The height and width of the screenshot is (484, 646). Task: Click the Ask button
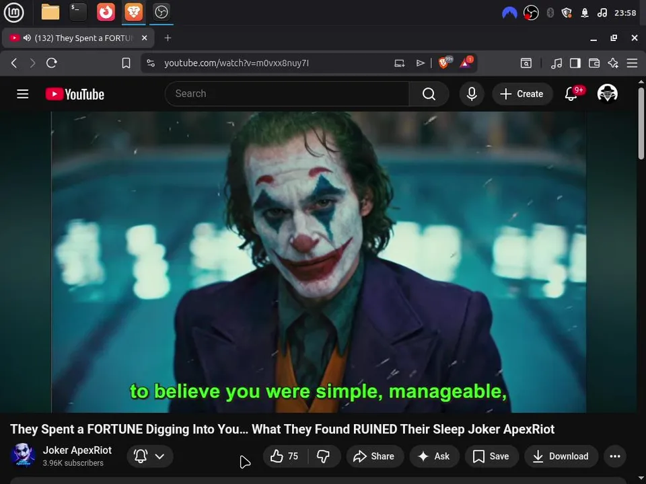click(434, 456)
